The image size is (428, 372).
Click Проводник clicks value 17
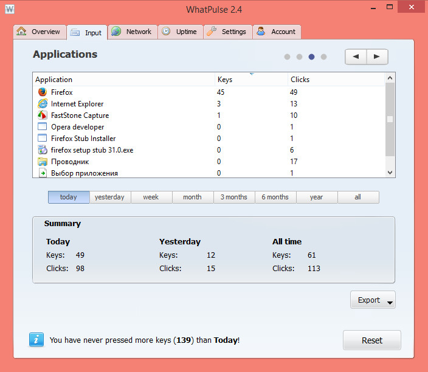coord(294,162)
